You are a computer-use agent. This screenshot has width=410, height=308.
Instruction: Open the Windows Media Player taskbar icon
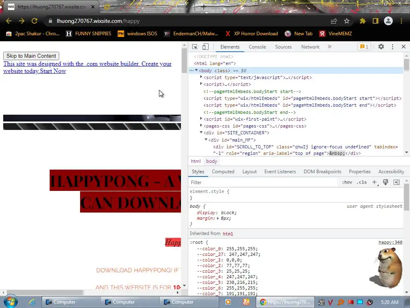point(228,302)
